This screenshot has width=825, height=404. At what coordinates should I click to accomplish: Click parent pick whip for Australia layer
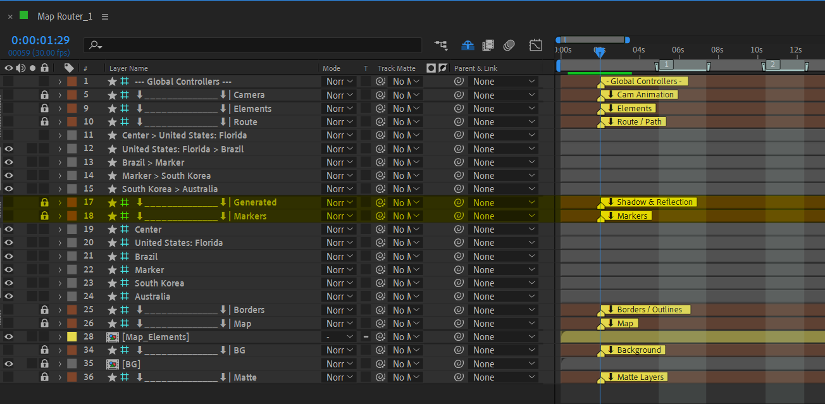(x=459, y=296)
